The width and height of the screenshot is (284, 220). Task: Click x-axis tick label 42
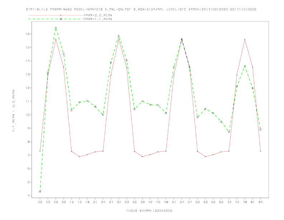point(150,202)
